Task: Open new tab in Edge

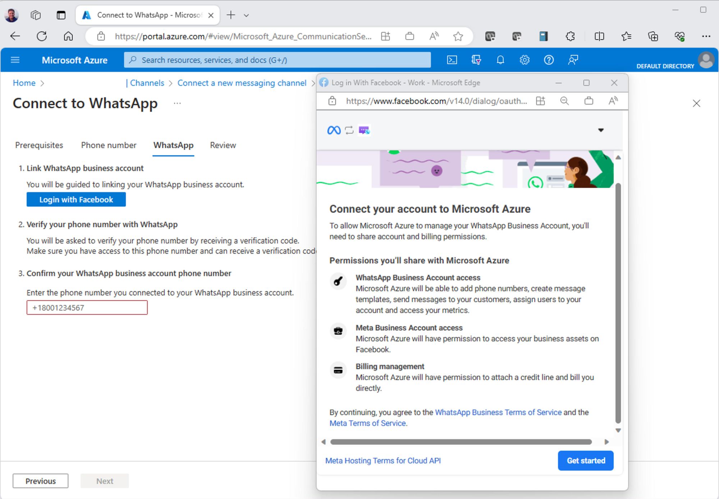Action: point(231,15)
